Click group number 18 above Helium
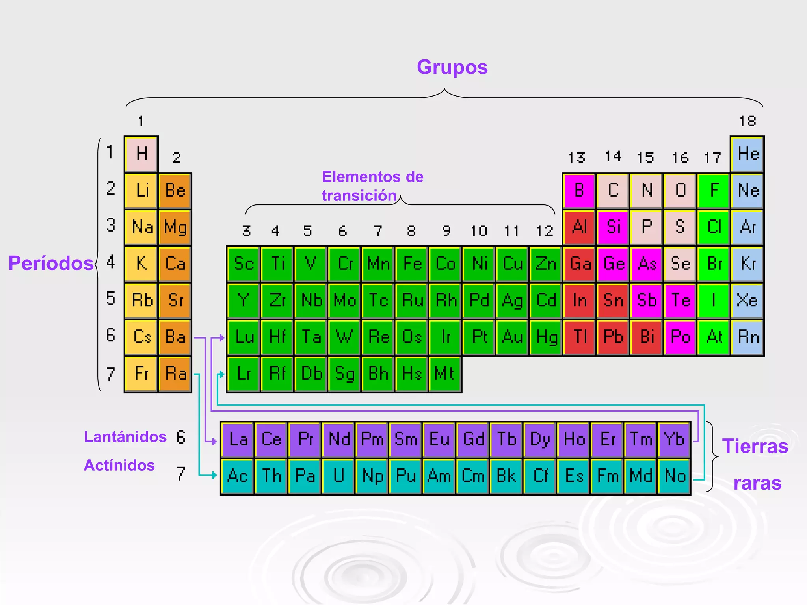 point(747,121)
